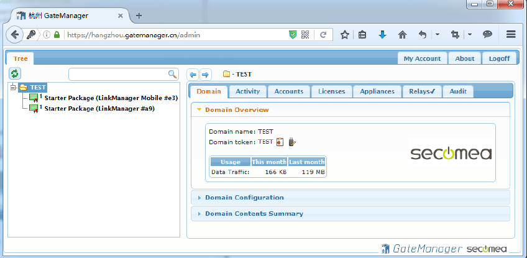The height and width of the screenshot is (258, 527).
Task: Click the browser downloads arrow icon
Action: tap(382, 35)
